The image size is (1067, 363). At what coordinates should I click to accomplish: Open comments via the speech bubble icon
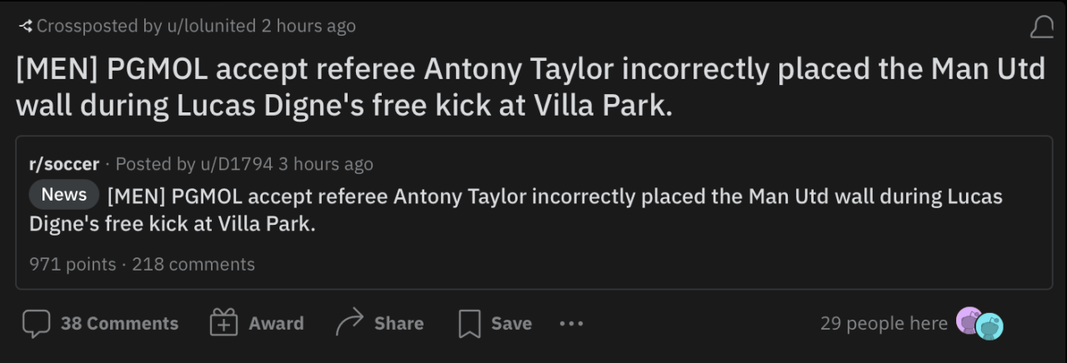click(x=36, y=324)
